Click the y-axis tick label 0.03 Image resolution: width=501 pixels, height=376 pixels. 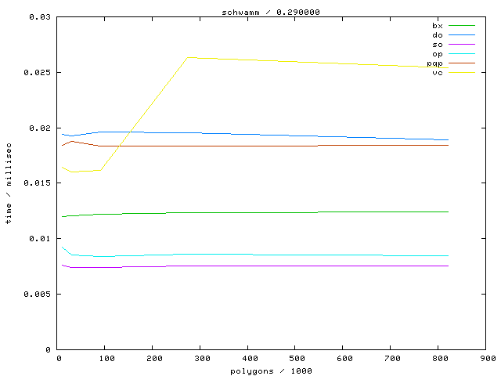coord(41,16)
